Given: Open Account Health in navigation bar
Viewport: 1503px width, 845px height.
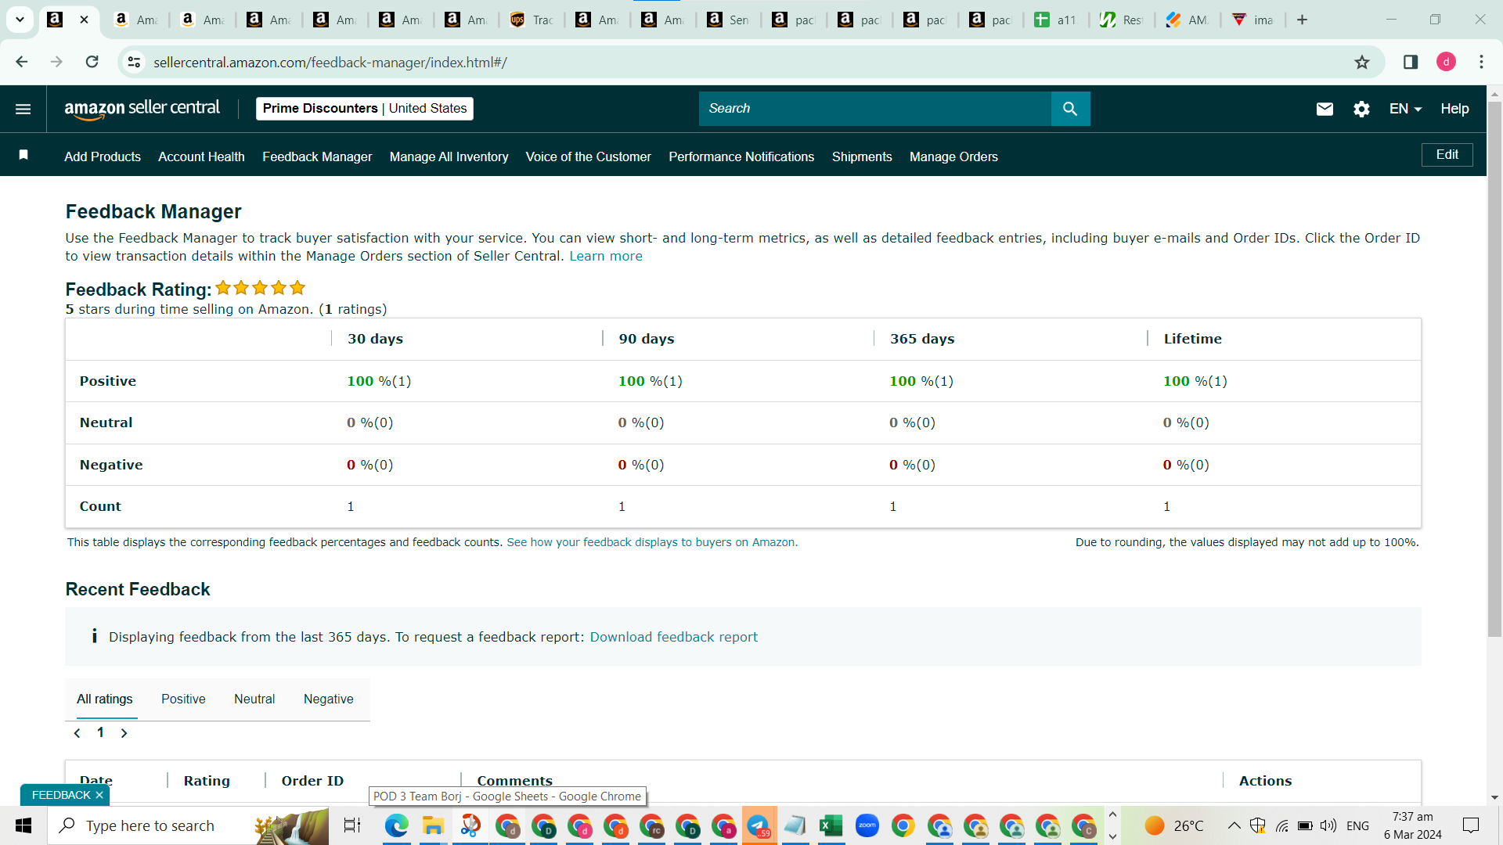Looking at the screenshot, I should point(201,156).
